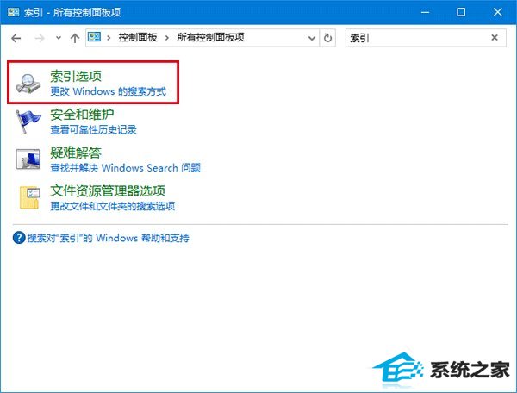The height and width of the screenshot is (393, 517).
Task: Open 疑难解答 heading link
Action: click(76, 153)
